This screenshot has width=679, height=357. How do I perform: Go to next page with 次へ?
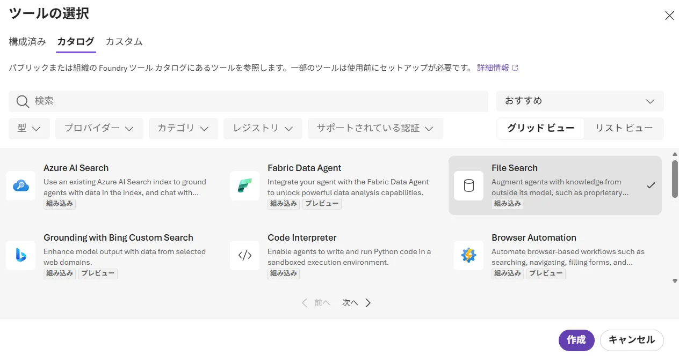(x=357, y=303)
